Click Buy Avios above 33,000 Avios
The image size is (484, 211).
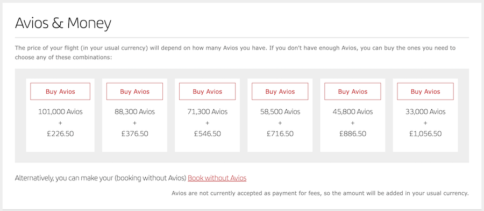[425, 92]
